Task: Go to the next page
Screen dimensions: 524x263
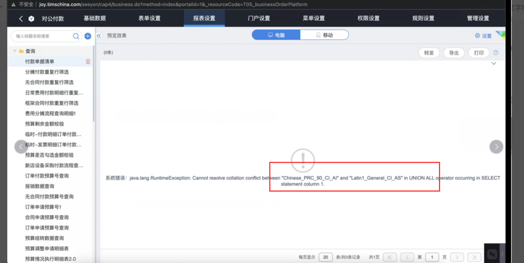Action: (457, 257)
